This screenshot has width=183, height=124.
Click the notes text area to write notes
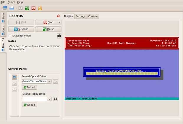pos(35,48)
